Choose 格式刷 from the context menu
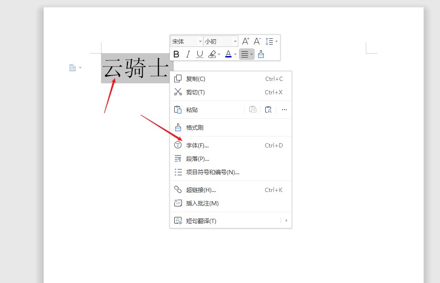Viewport: 440px width, 283px height. (231, 128)
